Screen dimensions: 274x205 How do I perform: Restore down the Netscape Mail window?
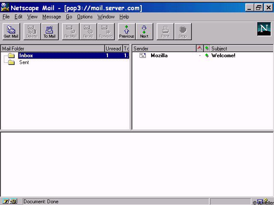coord(259,8)
